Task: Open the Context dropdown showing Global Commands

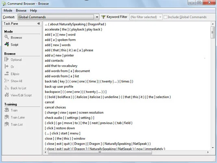Action: click(x=58, y=17)
